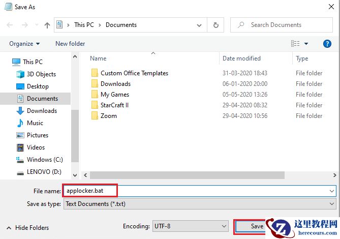
Task: Go up one folder level
Action: coord(47,25)
